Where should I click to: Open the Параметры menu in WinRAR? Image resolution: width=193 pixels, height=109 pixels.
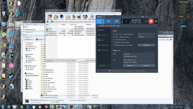click(74, 13)
